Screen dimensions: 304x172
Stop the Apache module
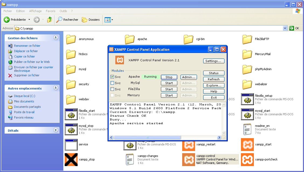tap(169, 77)
